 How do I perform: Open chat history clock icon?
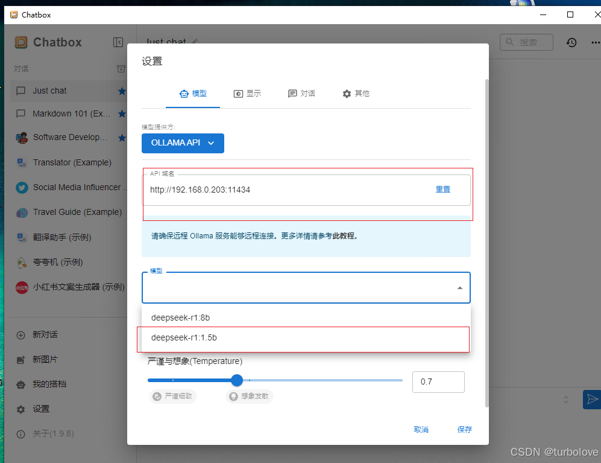pos(571,42)
